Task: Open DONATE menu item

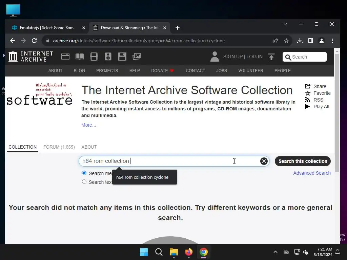Action: click(x=162, y=71)
